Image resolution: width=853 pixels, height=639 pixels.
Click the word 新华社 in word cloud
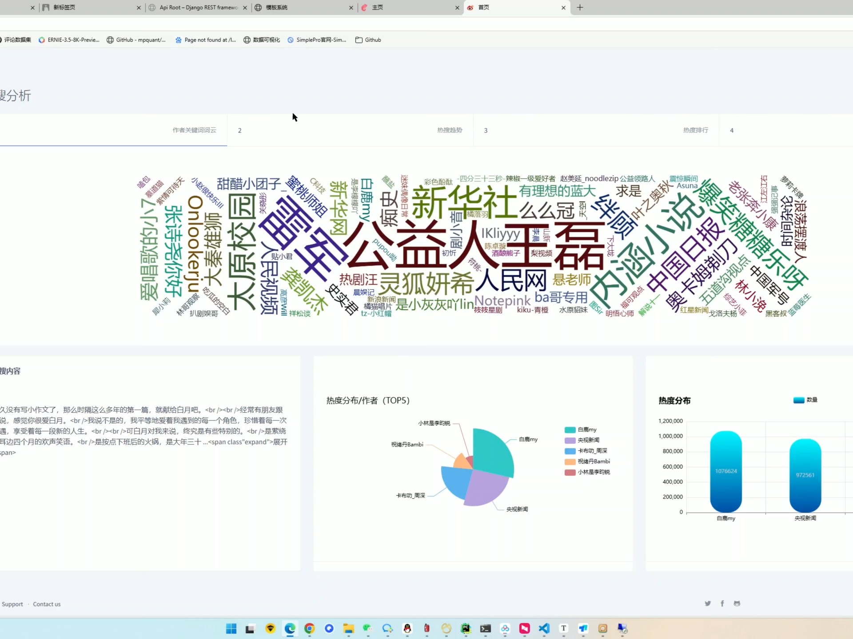(465, 203)
